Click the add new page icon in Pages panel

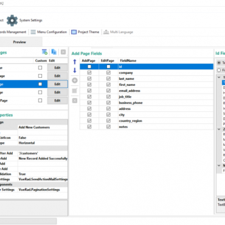click(44, 52)
